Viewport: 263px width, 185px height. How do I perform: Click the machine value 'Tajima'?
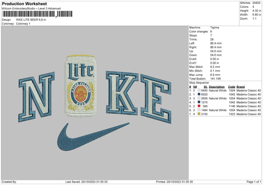[x=214, y=27]
